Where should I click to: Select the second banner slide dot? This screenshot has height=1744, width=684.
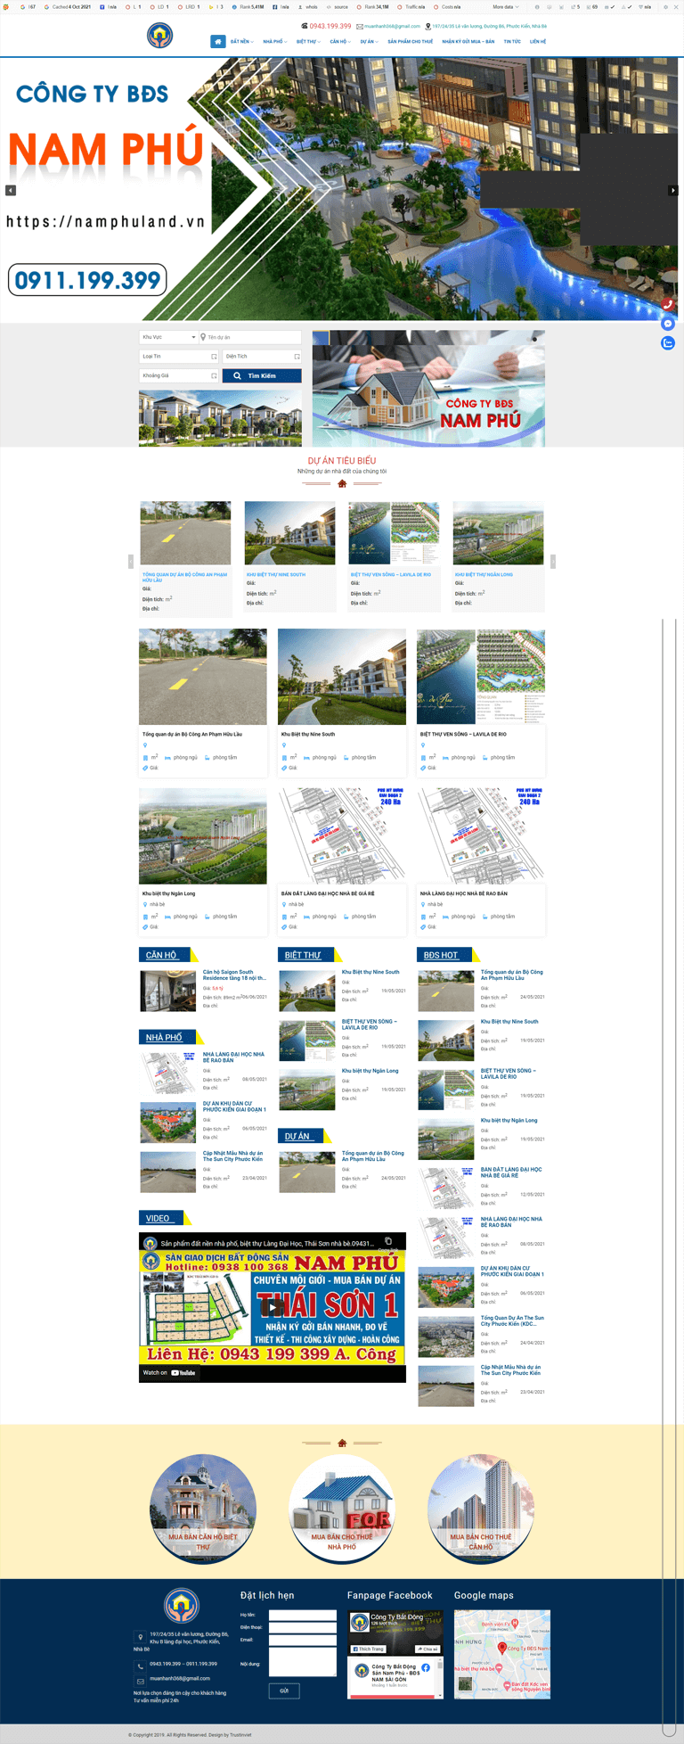[x=534, y=339]
